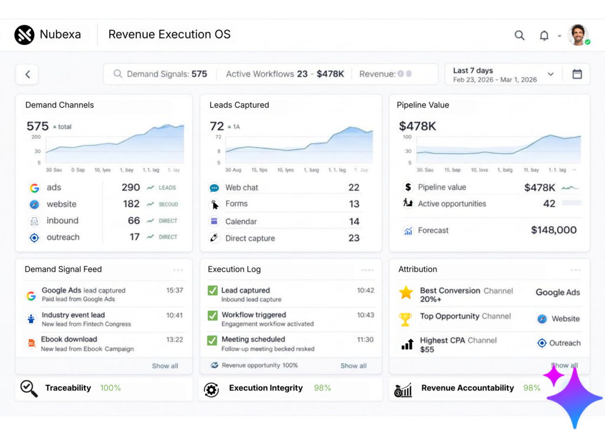Viewport: 605px width, 430px height.
Task: Click the Nubexa logo icon
Action: coord(24,35)
